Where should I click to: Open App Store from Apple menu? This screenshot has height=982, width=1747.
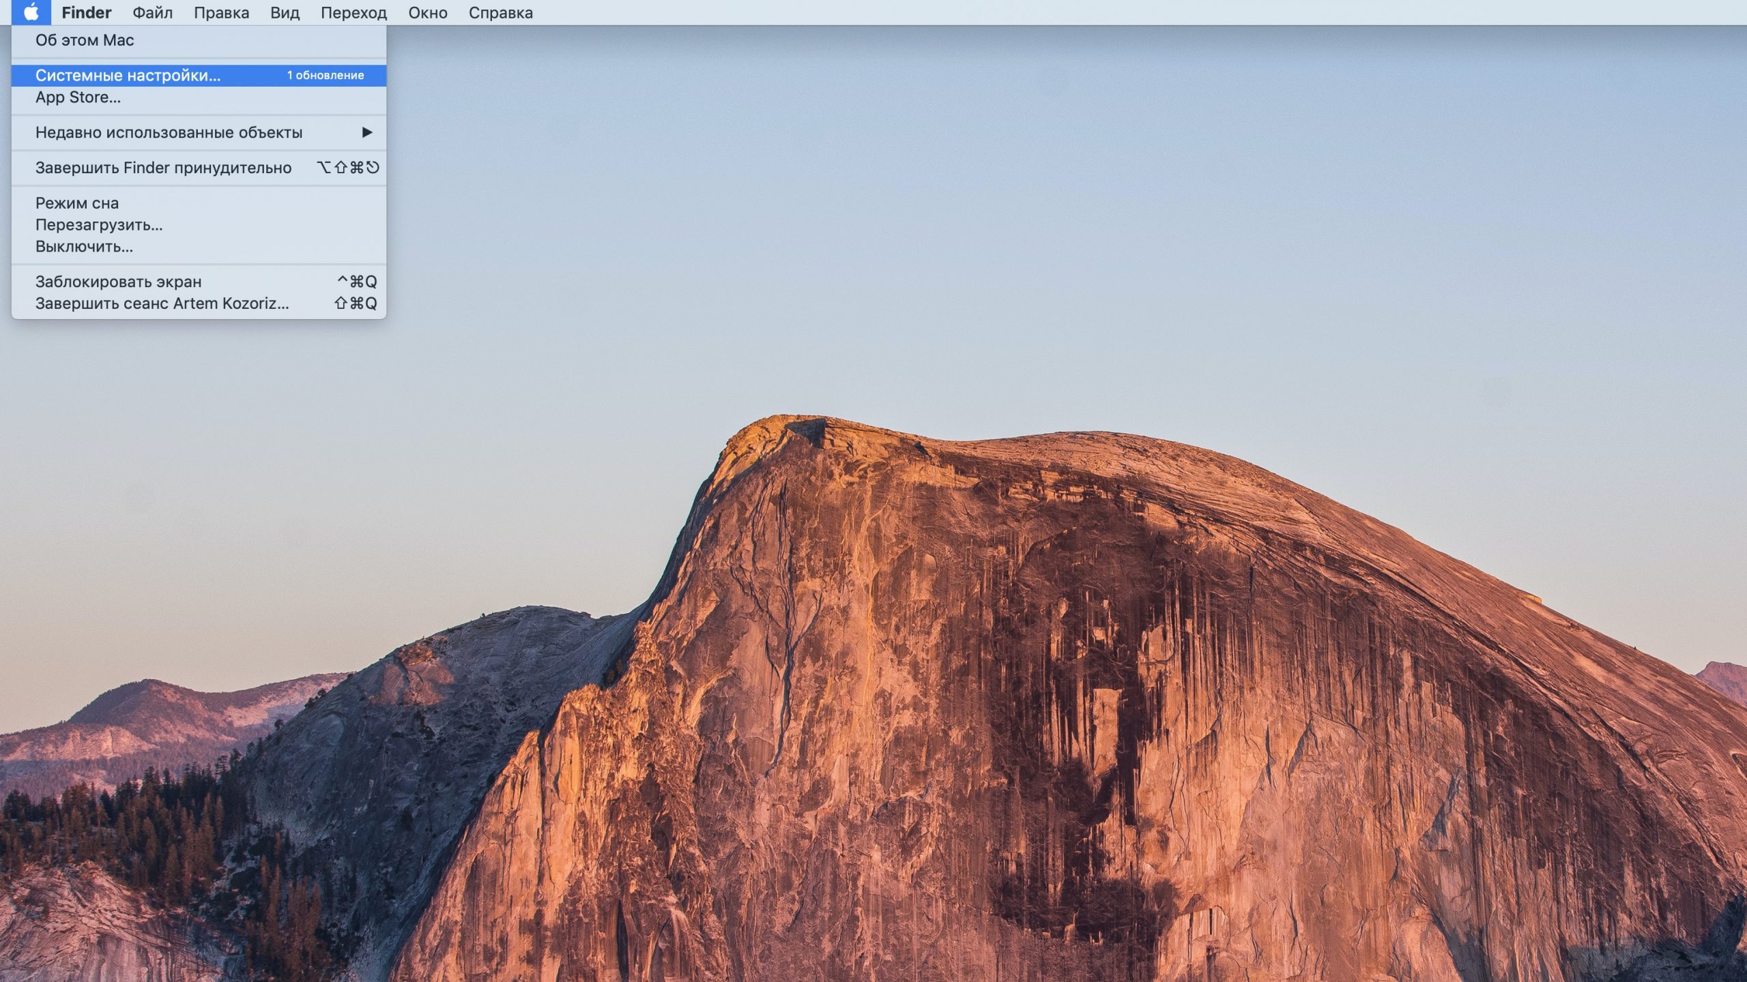pos(78,98)
